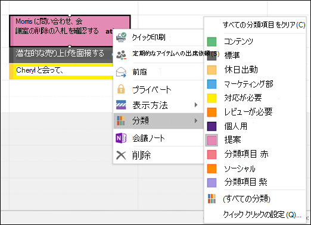This screenshot has width=311, height=225.
Task: Select 標準 category label
Action: click(x=232, y=55)
